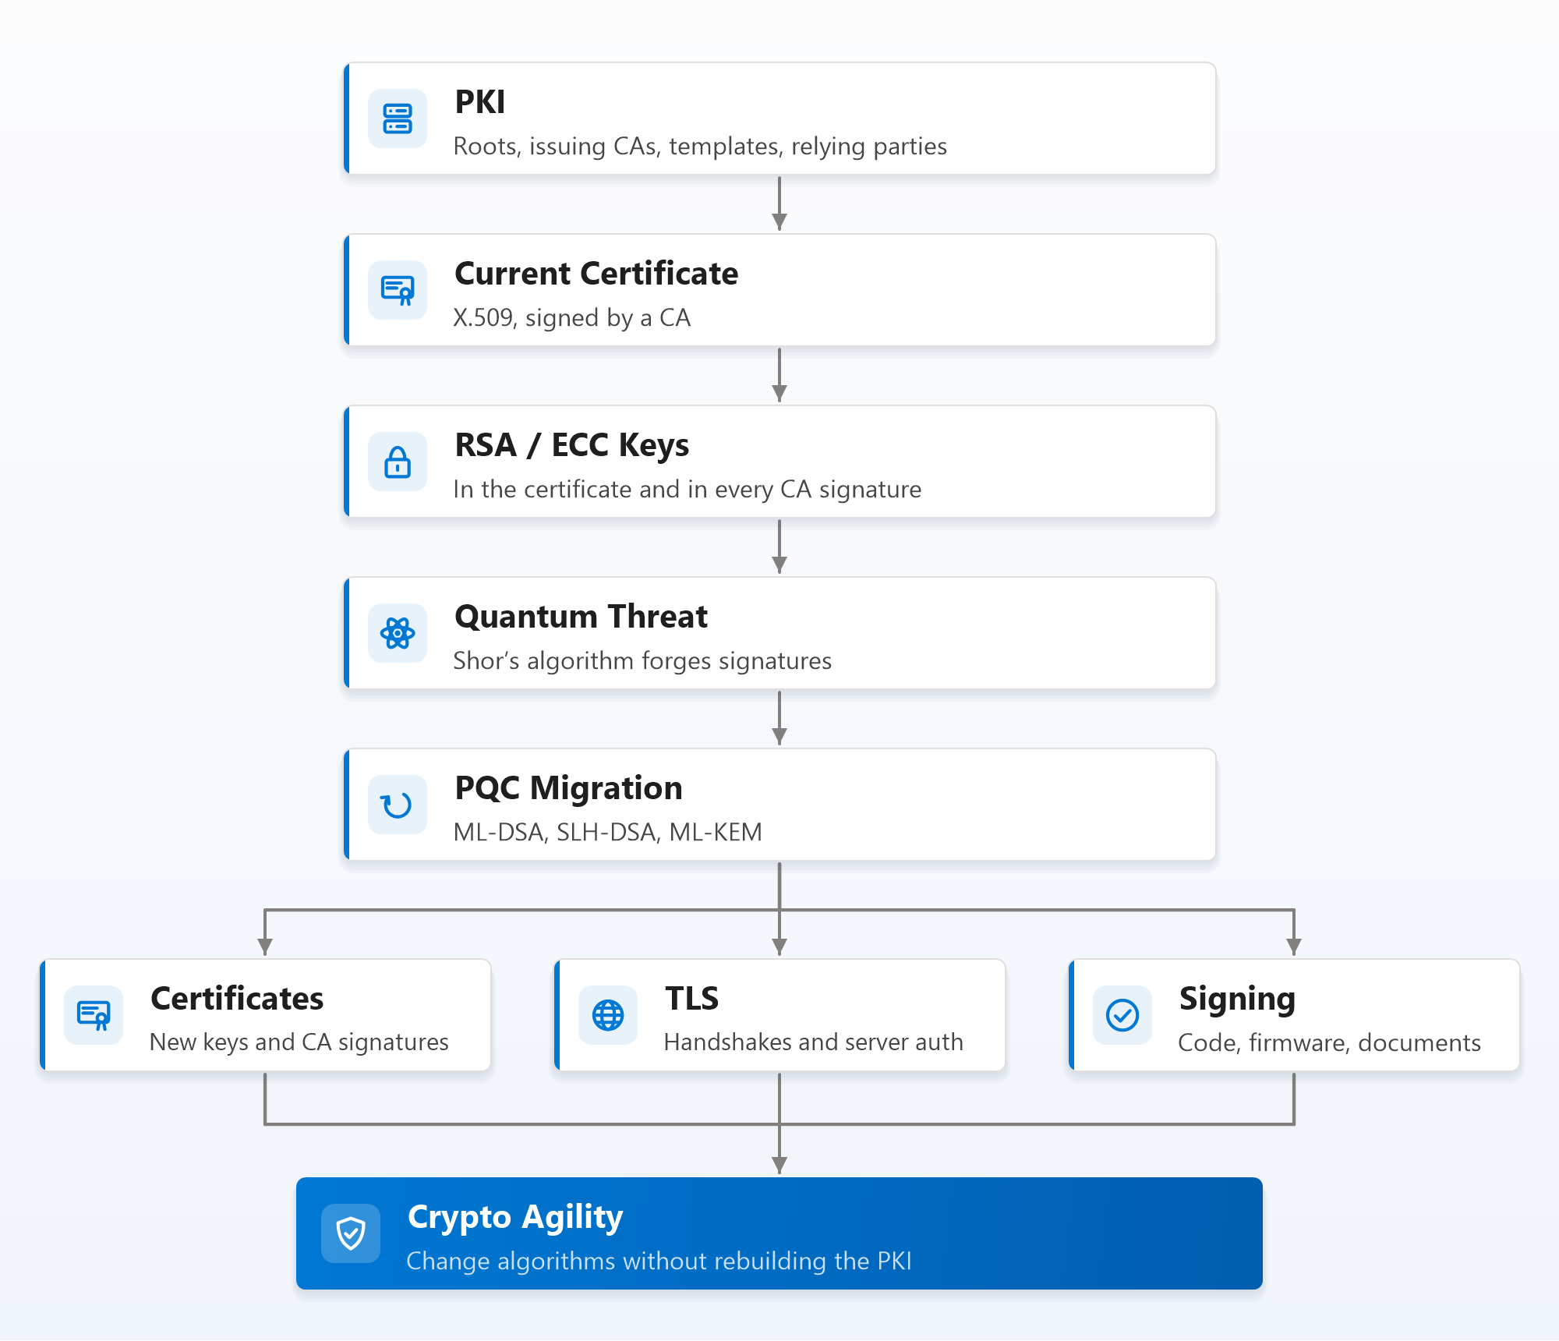
Task: Select the Crypto Agility heading
Action: [515, 1218]
